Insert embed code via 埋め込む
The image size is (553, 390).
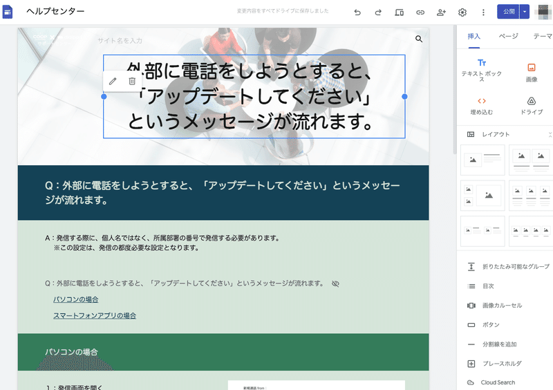coord(481,106)
